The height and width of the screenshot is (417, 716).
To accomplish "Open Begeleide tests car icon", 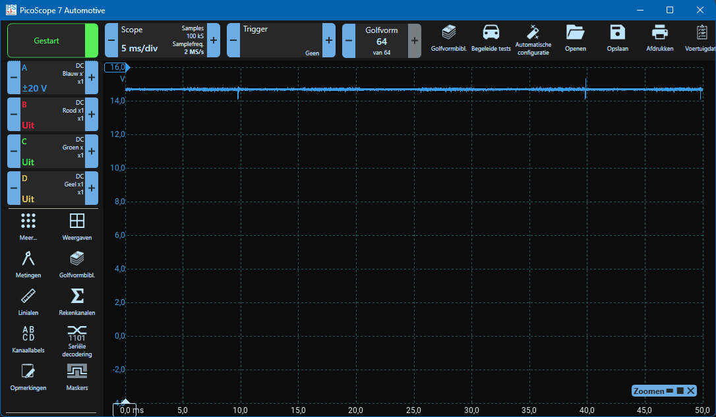I will [x=491, y=38].
